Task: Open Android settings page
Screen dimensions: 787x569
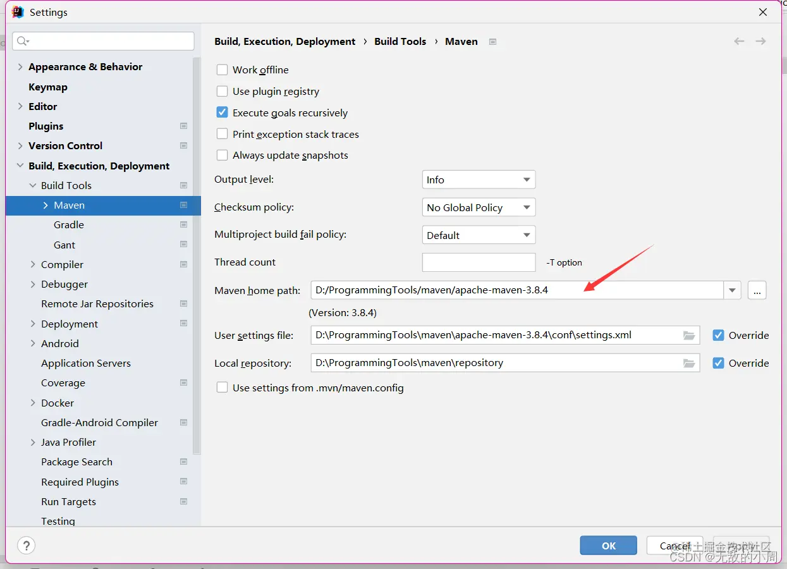Action: (x=60, y=343)
